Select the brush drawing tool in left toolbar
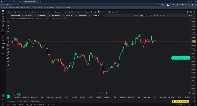This screenshot has width=197, height=106. pyautogui.click(x=8, y=31)
